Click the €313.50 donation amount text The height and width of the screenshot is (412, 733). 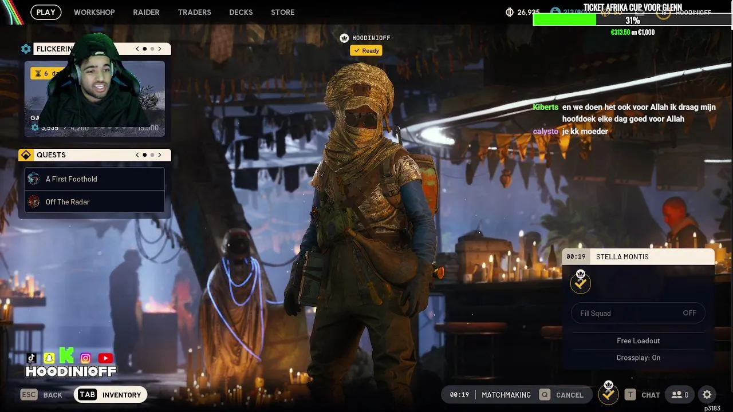[x=620, y=33]
